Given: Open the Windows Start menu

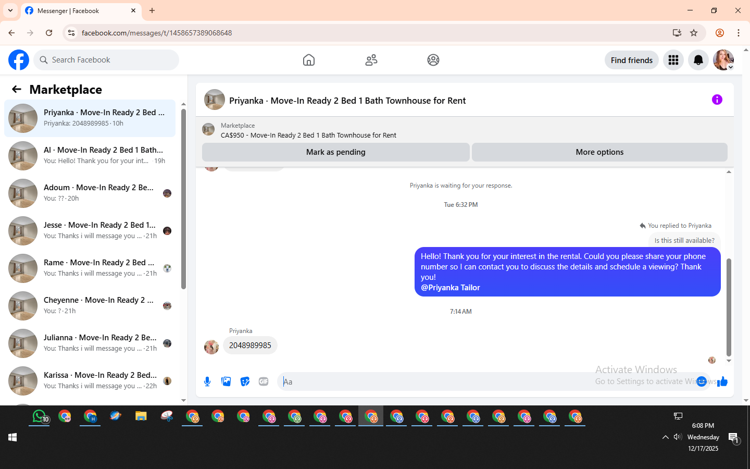Looking at the screenshot, I should click(x=12, y=437).
